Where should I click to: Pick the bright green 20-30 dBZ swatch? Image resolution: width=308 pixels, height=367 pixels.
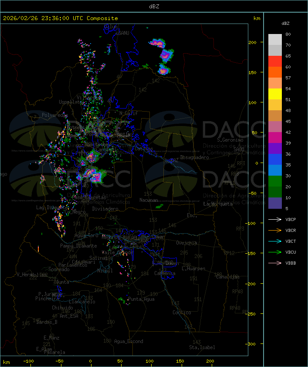pos(275,181)
